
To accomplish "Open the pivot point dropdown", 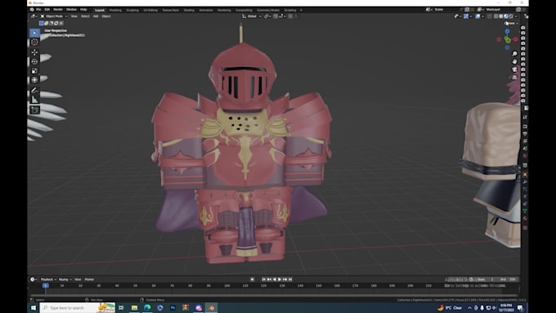I will click(x=267, y=16).
